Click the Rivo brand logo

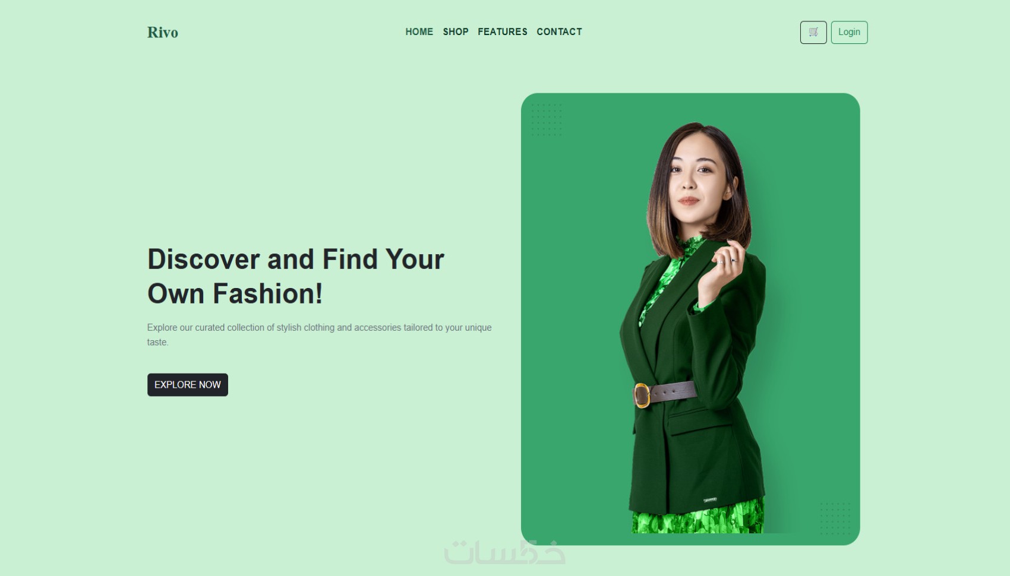click(163, 32)
